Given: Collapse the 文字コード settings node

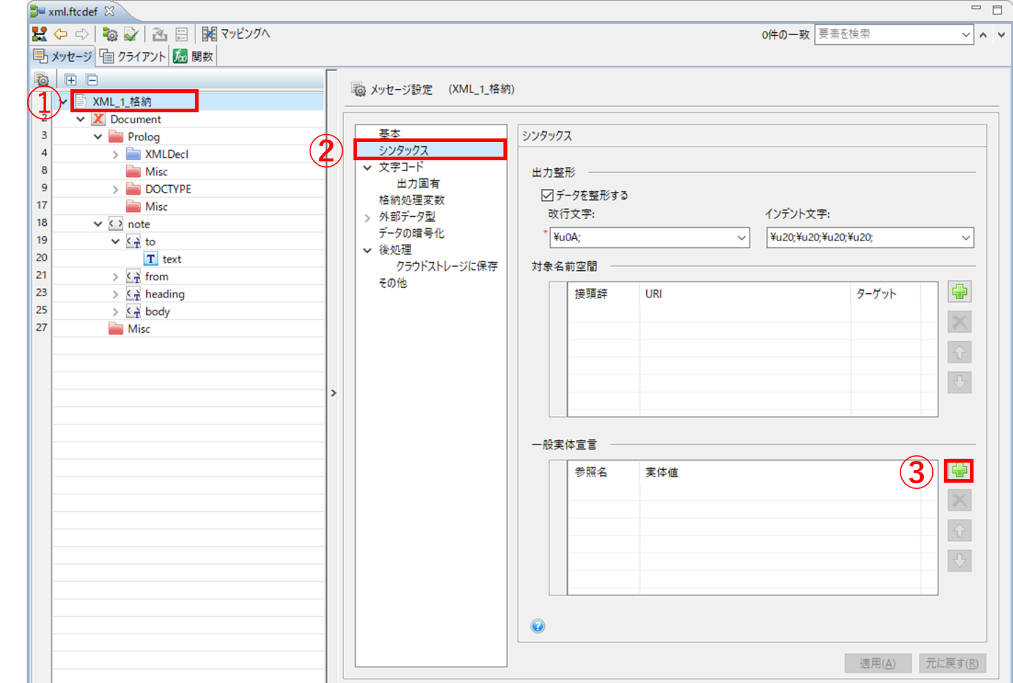Looking at the screenshot, I should click(x=367, y=167).
